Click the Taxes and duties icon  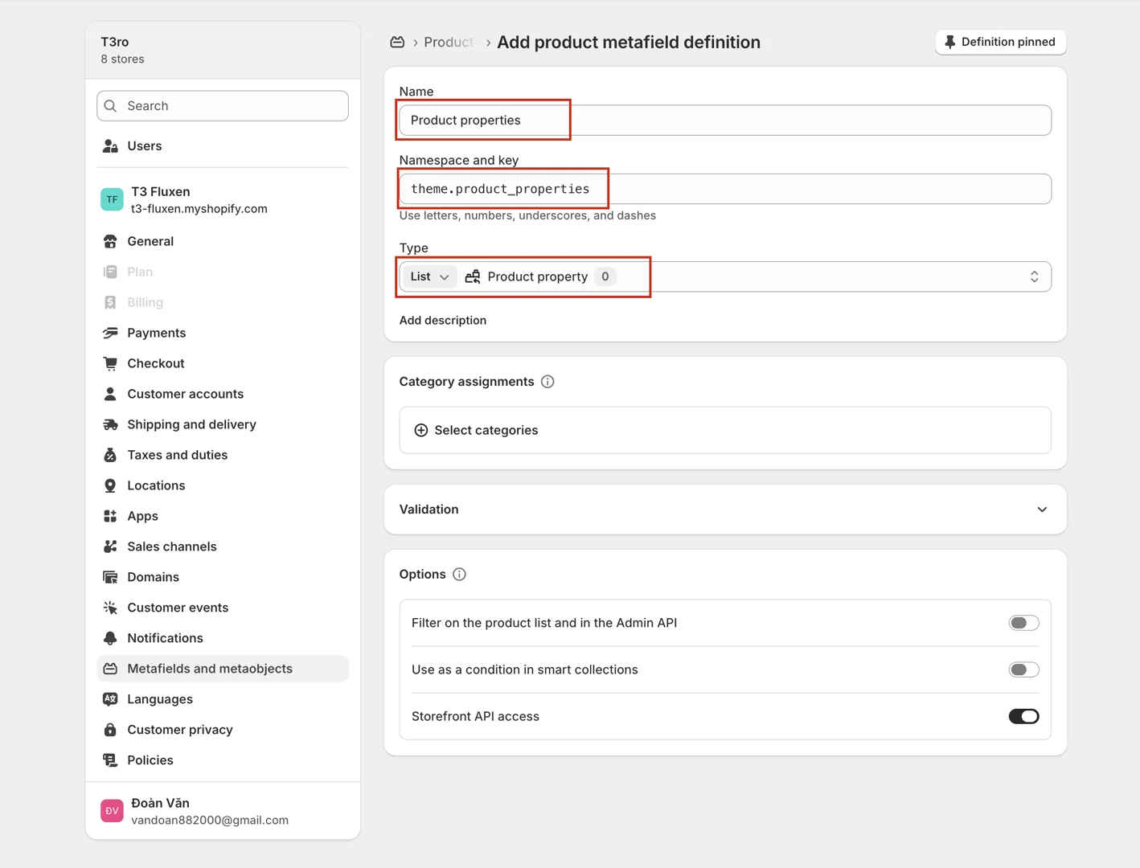tap(110, 455)
